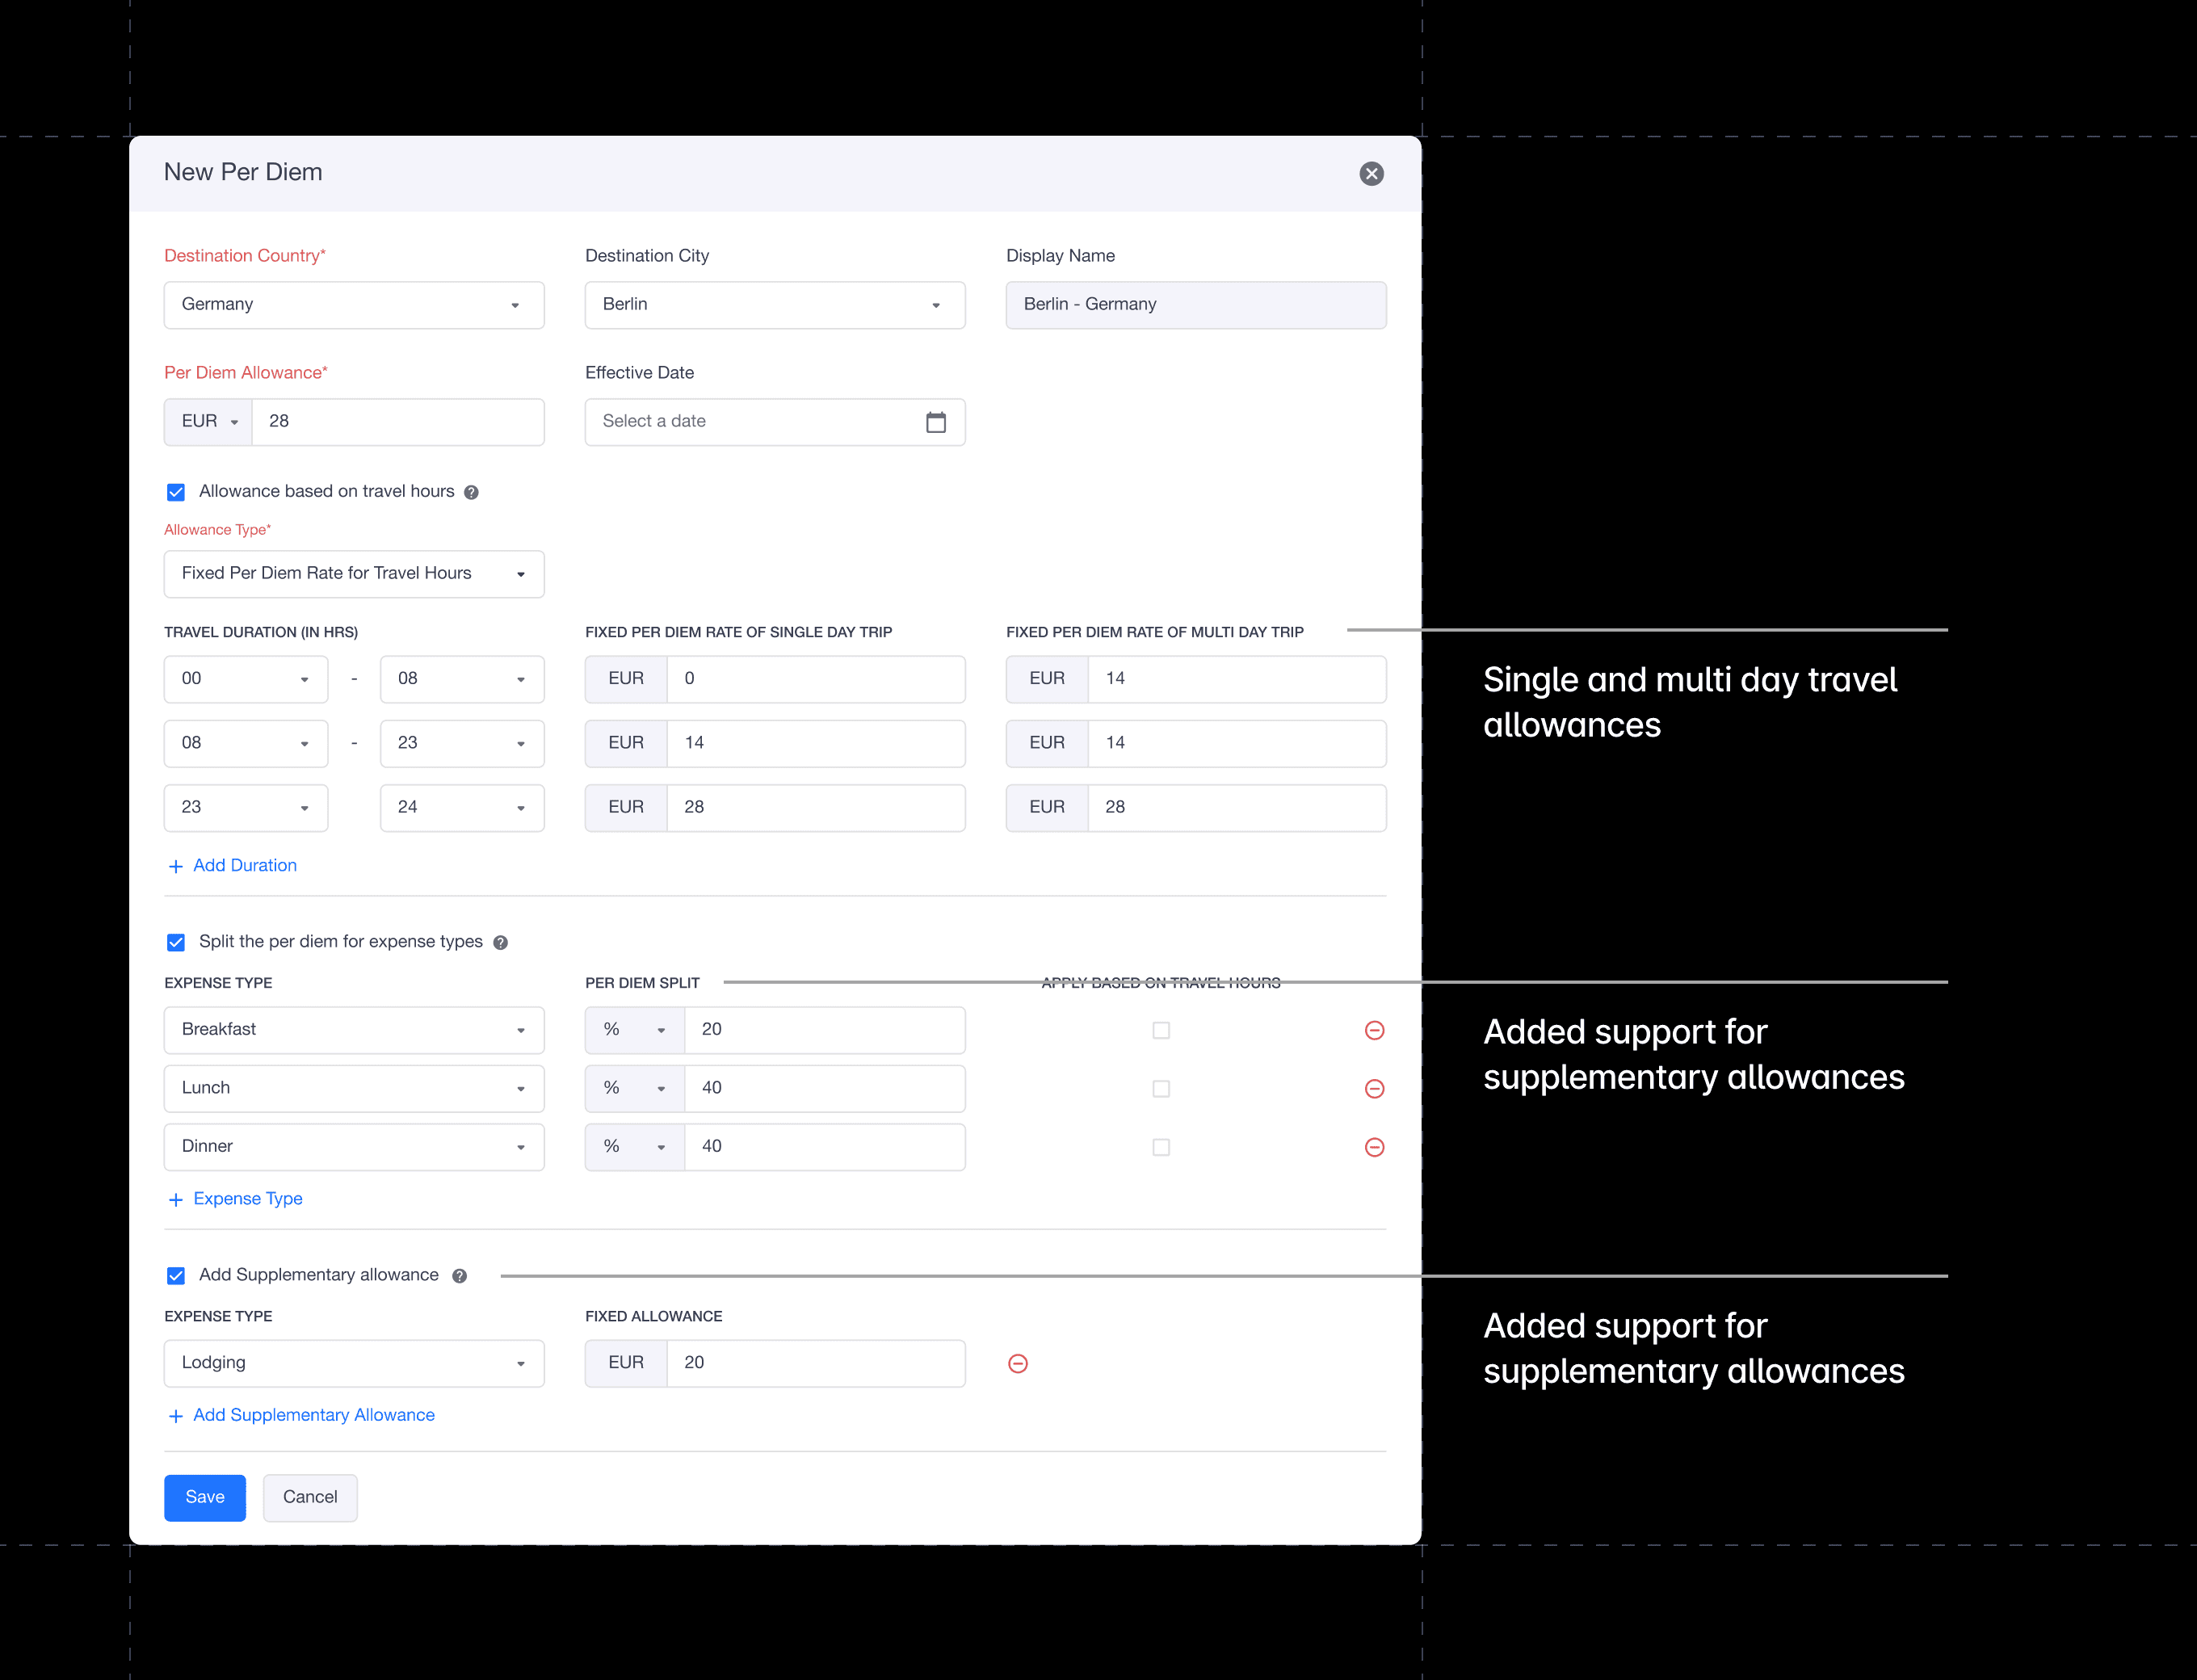
Task: Click help icon beside Allowance based on travel hours
Action: [471, 492]
